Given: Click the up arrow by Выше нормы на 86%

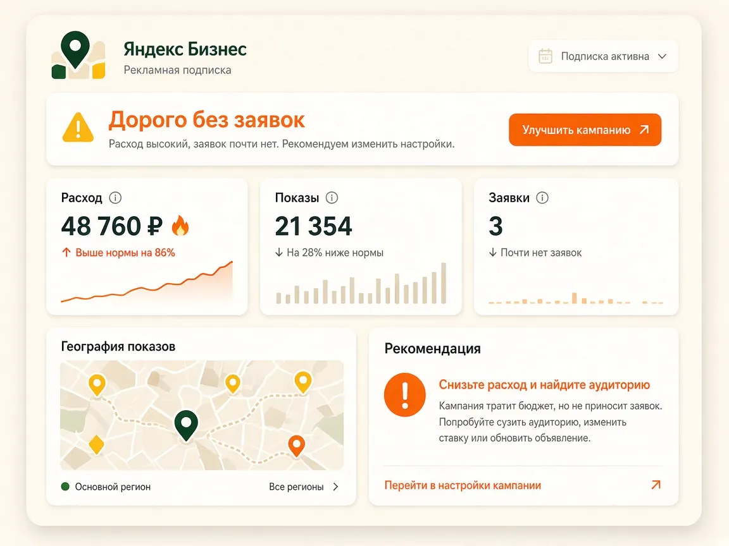Looking at the screenshot, I should pyautogui.click(x=66, y=253).
